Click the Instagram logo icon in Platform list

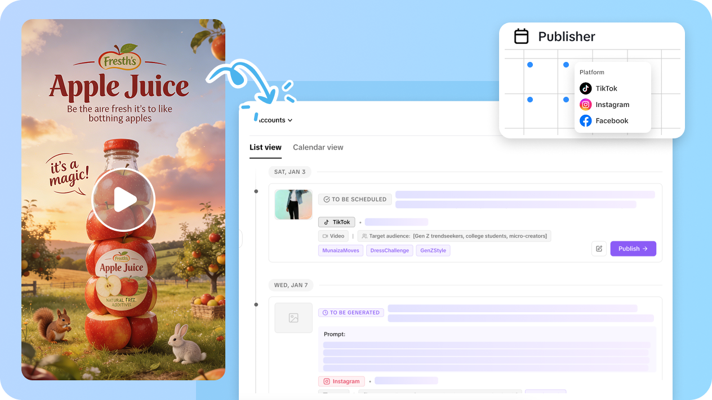coord(586,105)
